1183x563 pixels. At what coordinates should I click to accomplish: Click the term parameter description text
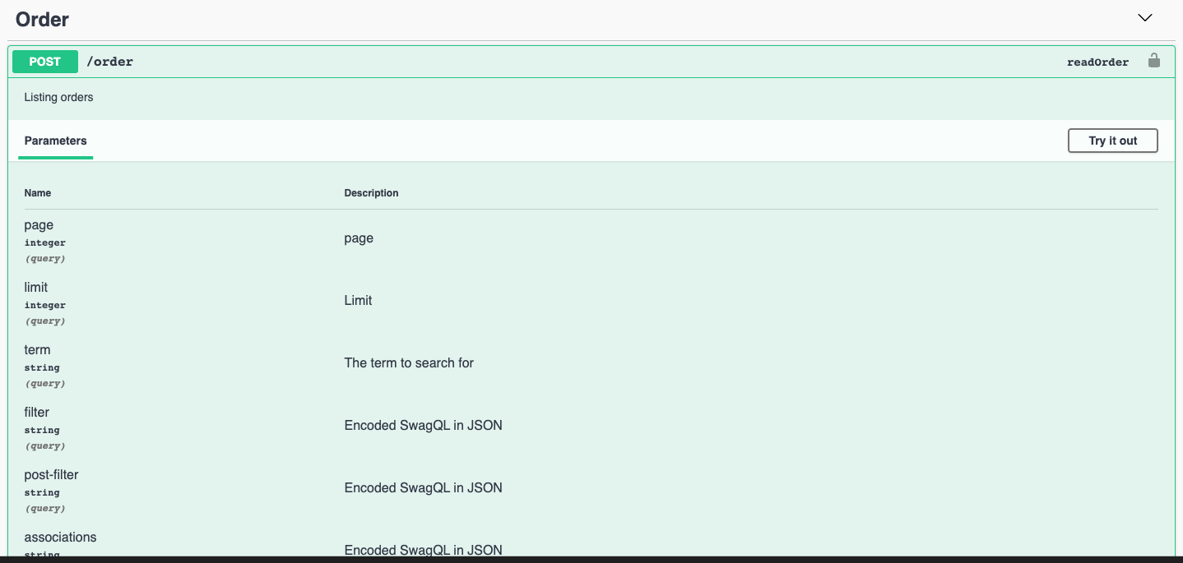[x=409, y=362]
